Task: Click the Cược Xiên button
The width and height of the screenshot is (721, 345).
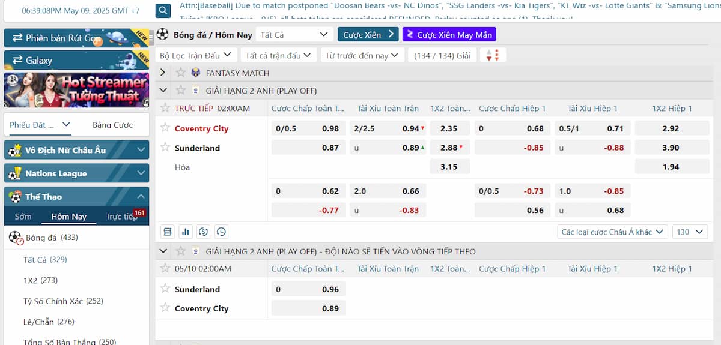Action: [368, 34]
